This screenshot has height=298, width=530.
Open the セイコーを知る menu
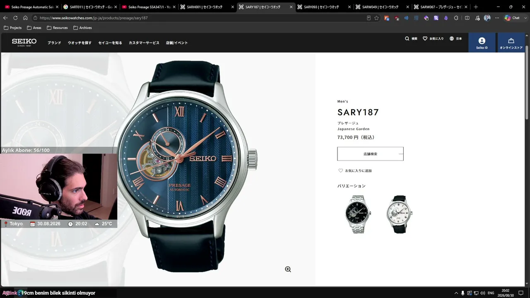pyautogui.click(x=110, y=43)
